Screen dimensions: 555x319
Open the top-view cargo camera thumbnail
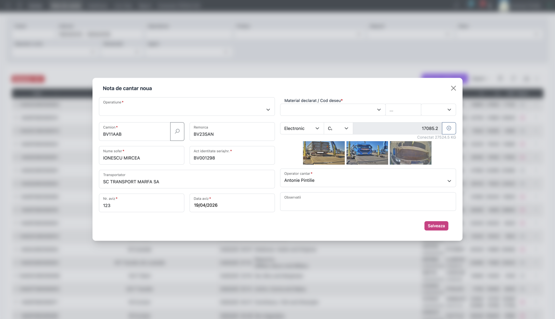[x=411, y=153]
